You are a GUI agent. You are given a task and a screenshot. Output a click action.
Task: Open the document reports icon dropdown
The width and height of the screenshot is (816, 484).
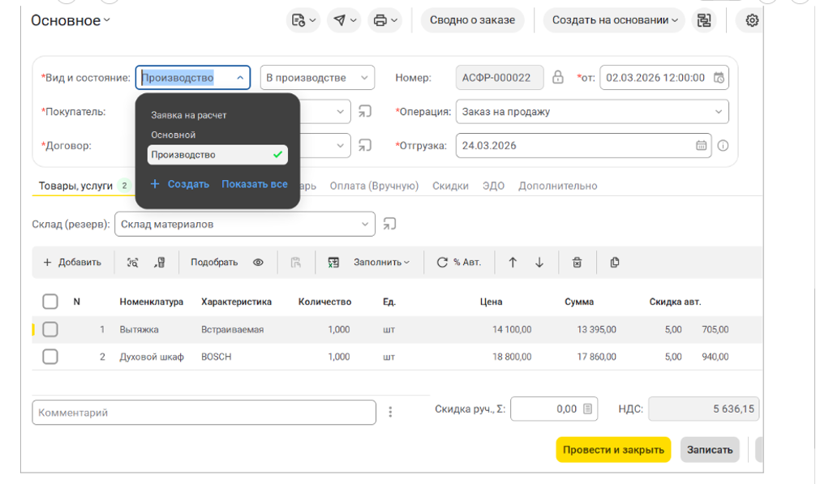(303, 20)
